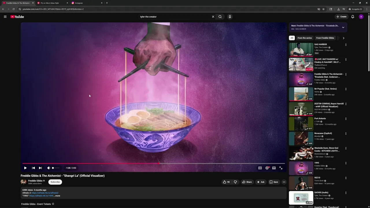Open the Novacane (Explicit) video title

pyautogui.click(x=323, y=133)
